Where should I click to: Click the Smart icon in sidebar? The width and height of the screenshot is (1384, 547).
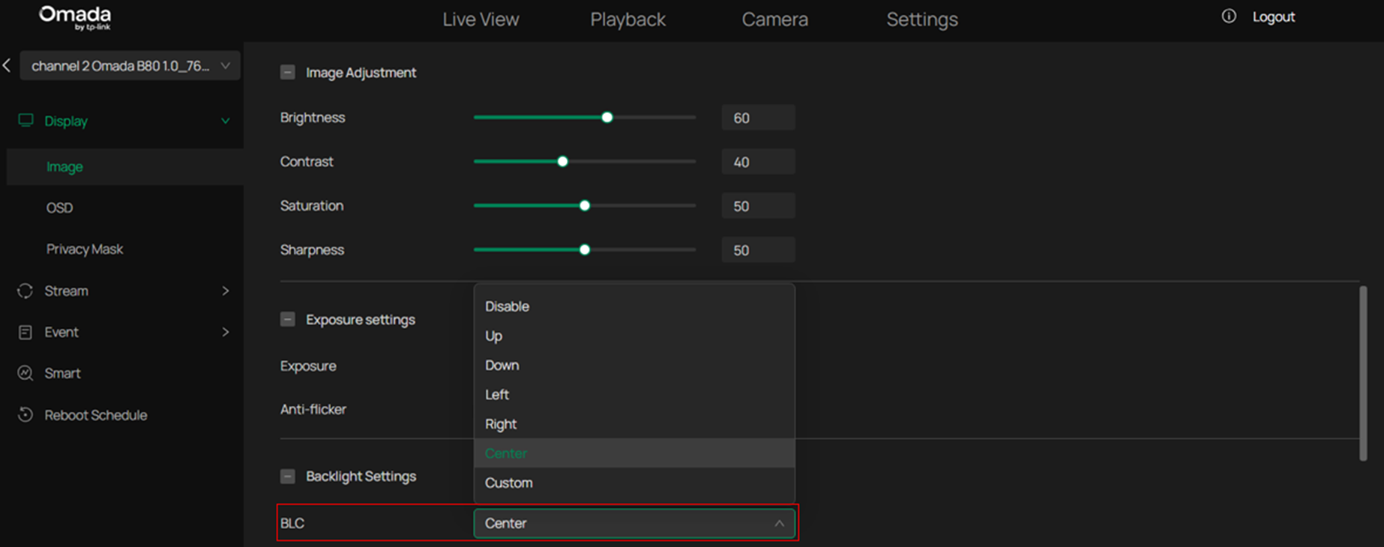pyautogui.click(x=25, y=373)
